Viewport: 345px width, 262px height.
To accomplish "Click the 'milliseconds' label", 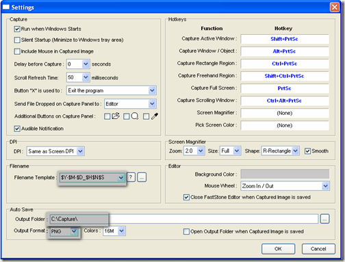I will coord(105,78).
